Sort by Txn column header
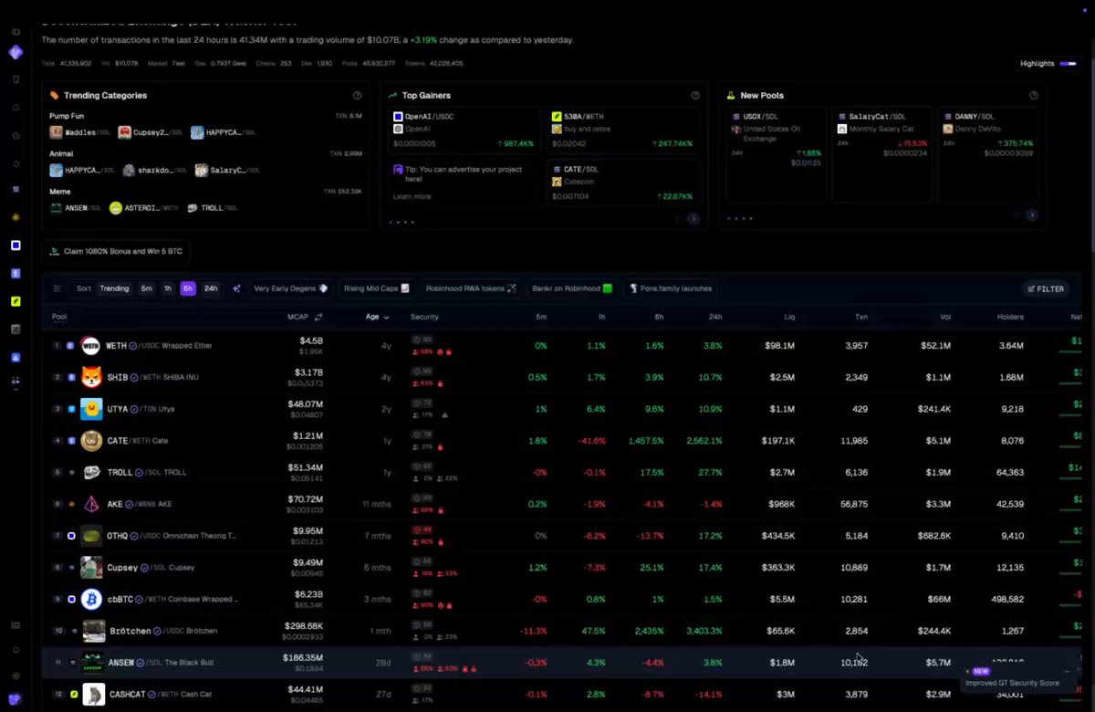The image size is (1095, 712). (860, 317)
